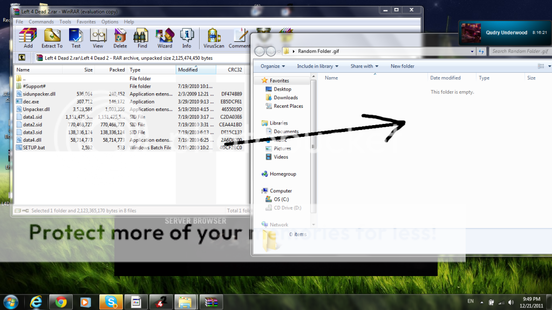Go up one level in WinRAR
The height and width of the screenshot is (310, 552).
click(22, 57)
